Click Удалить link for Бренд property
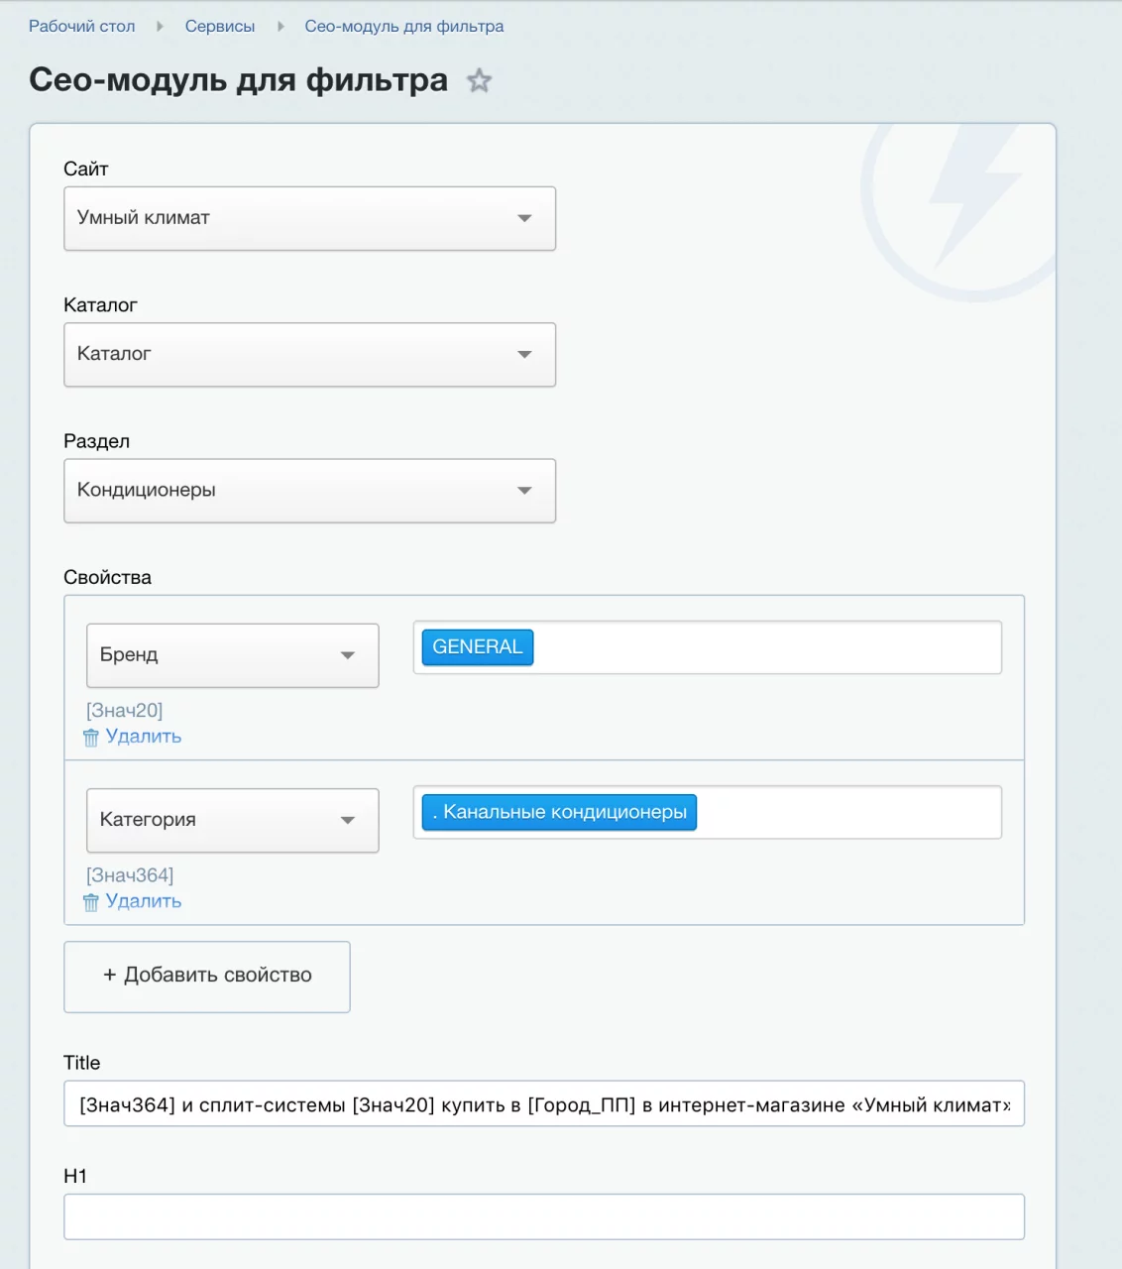 pos(143,737)
